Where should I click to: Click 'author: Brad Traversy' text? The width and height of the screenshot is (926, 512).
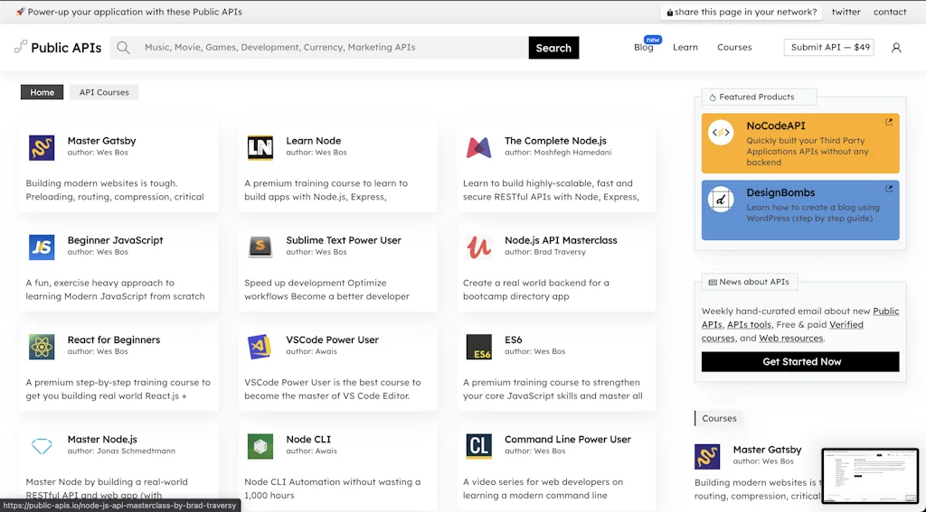(545, 252)
